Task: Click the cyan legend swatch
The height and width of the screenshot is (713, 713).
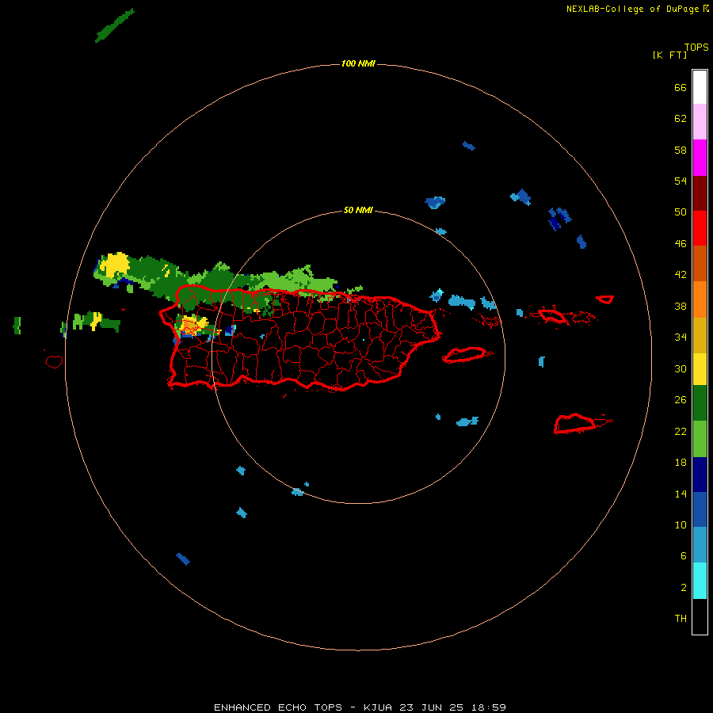Action: (x=700, y=581)
